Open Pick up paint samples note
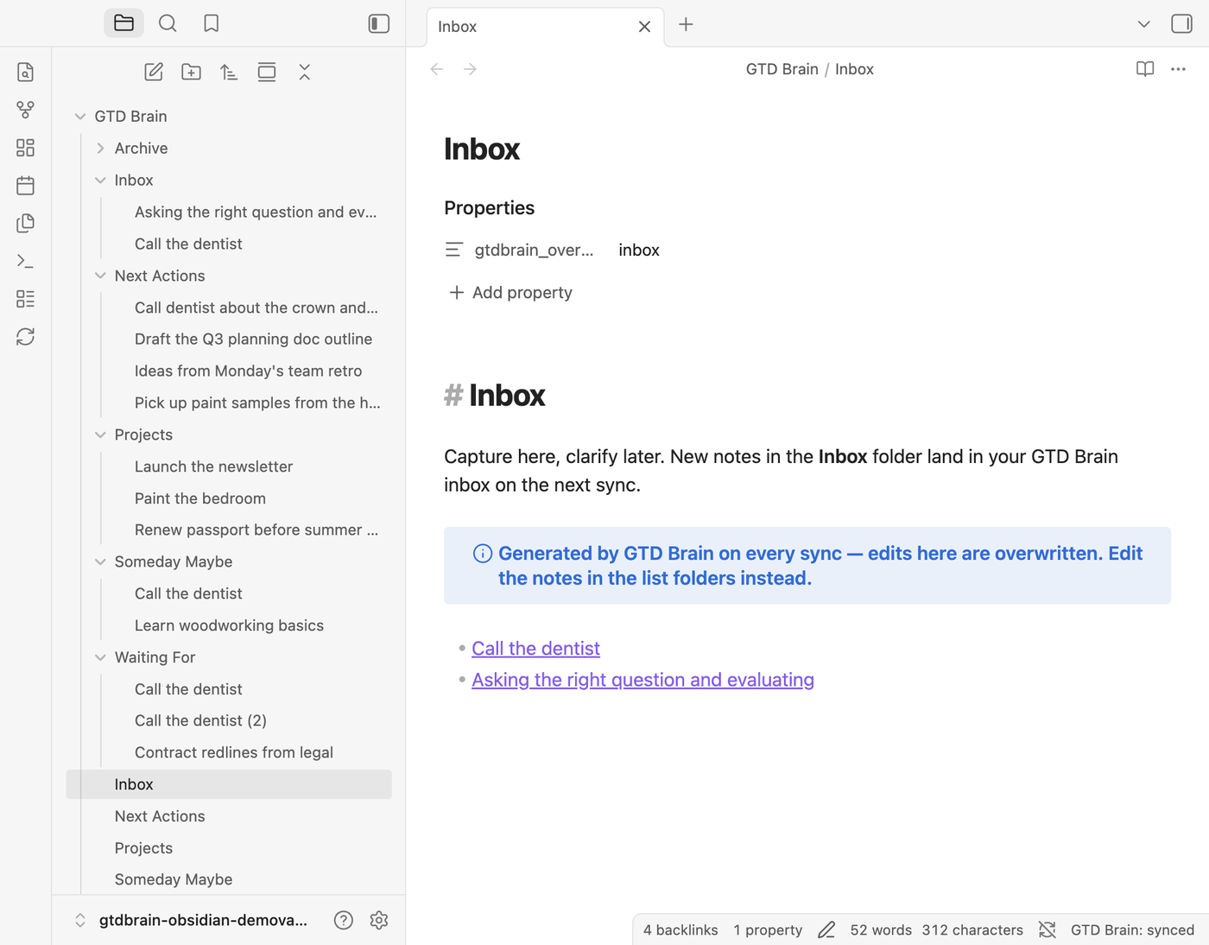 pyautogui.click(x=257, y=403)
